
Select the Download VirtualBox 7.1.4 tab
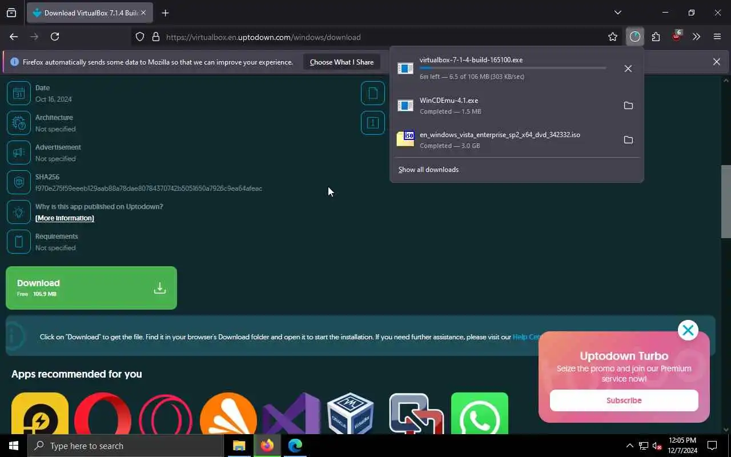[90, 13]
